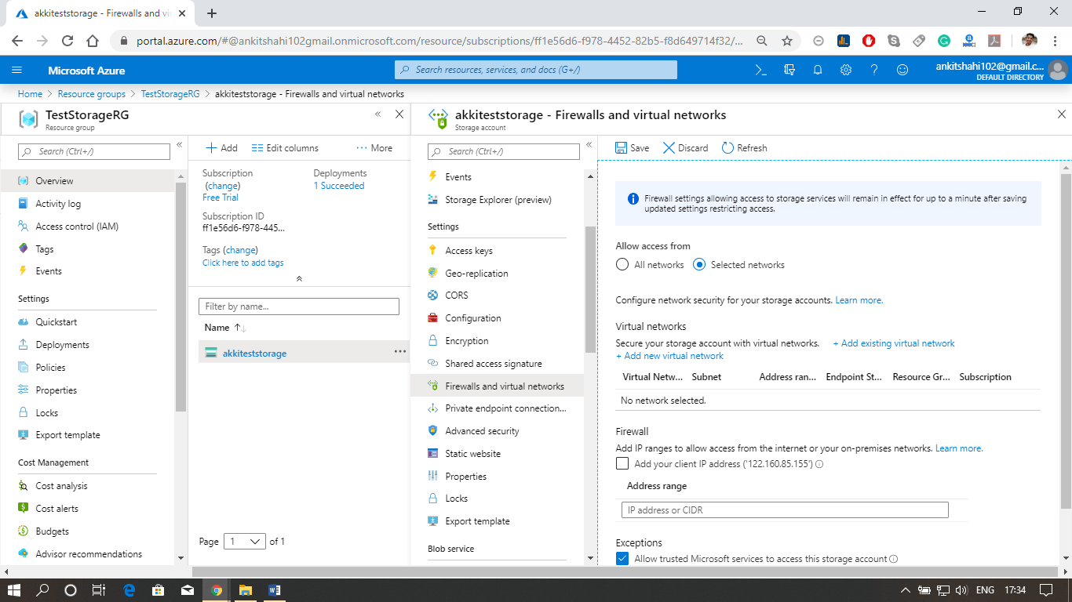Image resolution: width=1072 pixels, height=602 pixels.
Task: Open File Explorer from taskbar
Action: (245, 589)
